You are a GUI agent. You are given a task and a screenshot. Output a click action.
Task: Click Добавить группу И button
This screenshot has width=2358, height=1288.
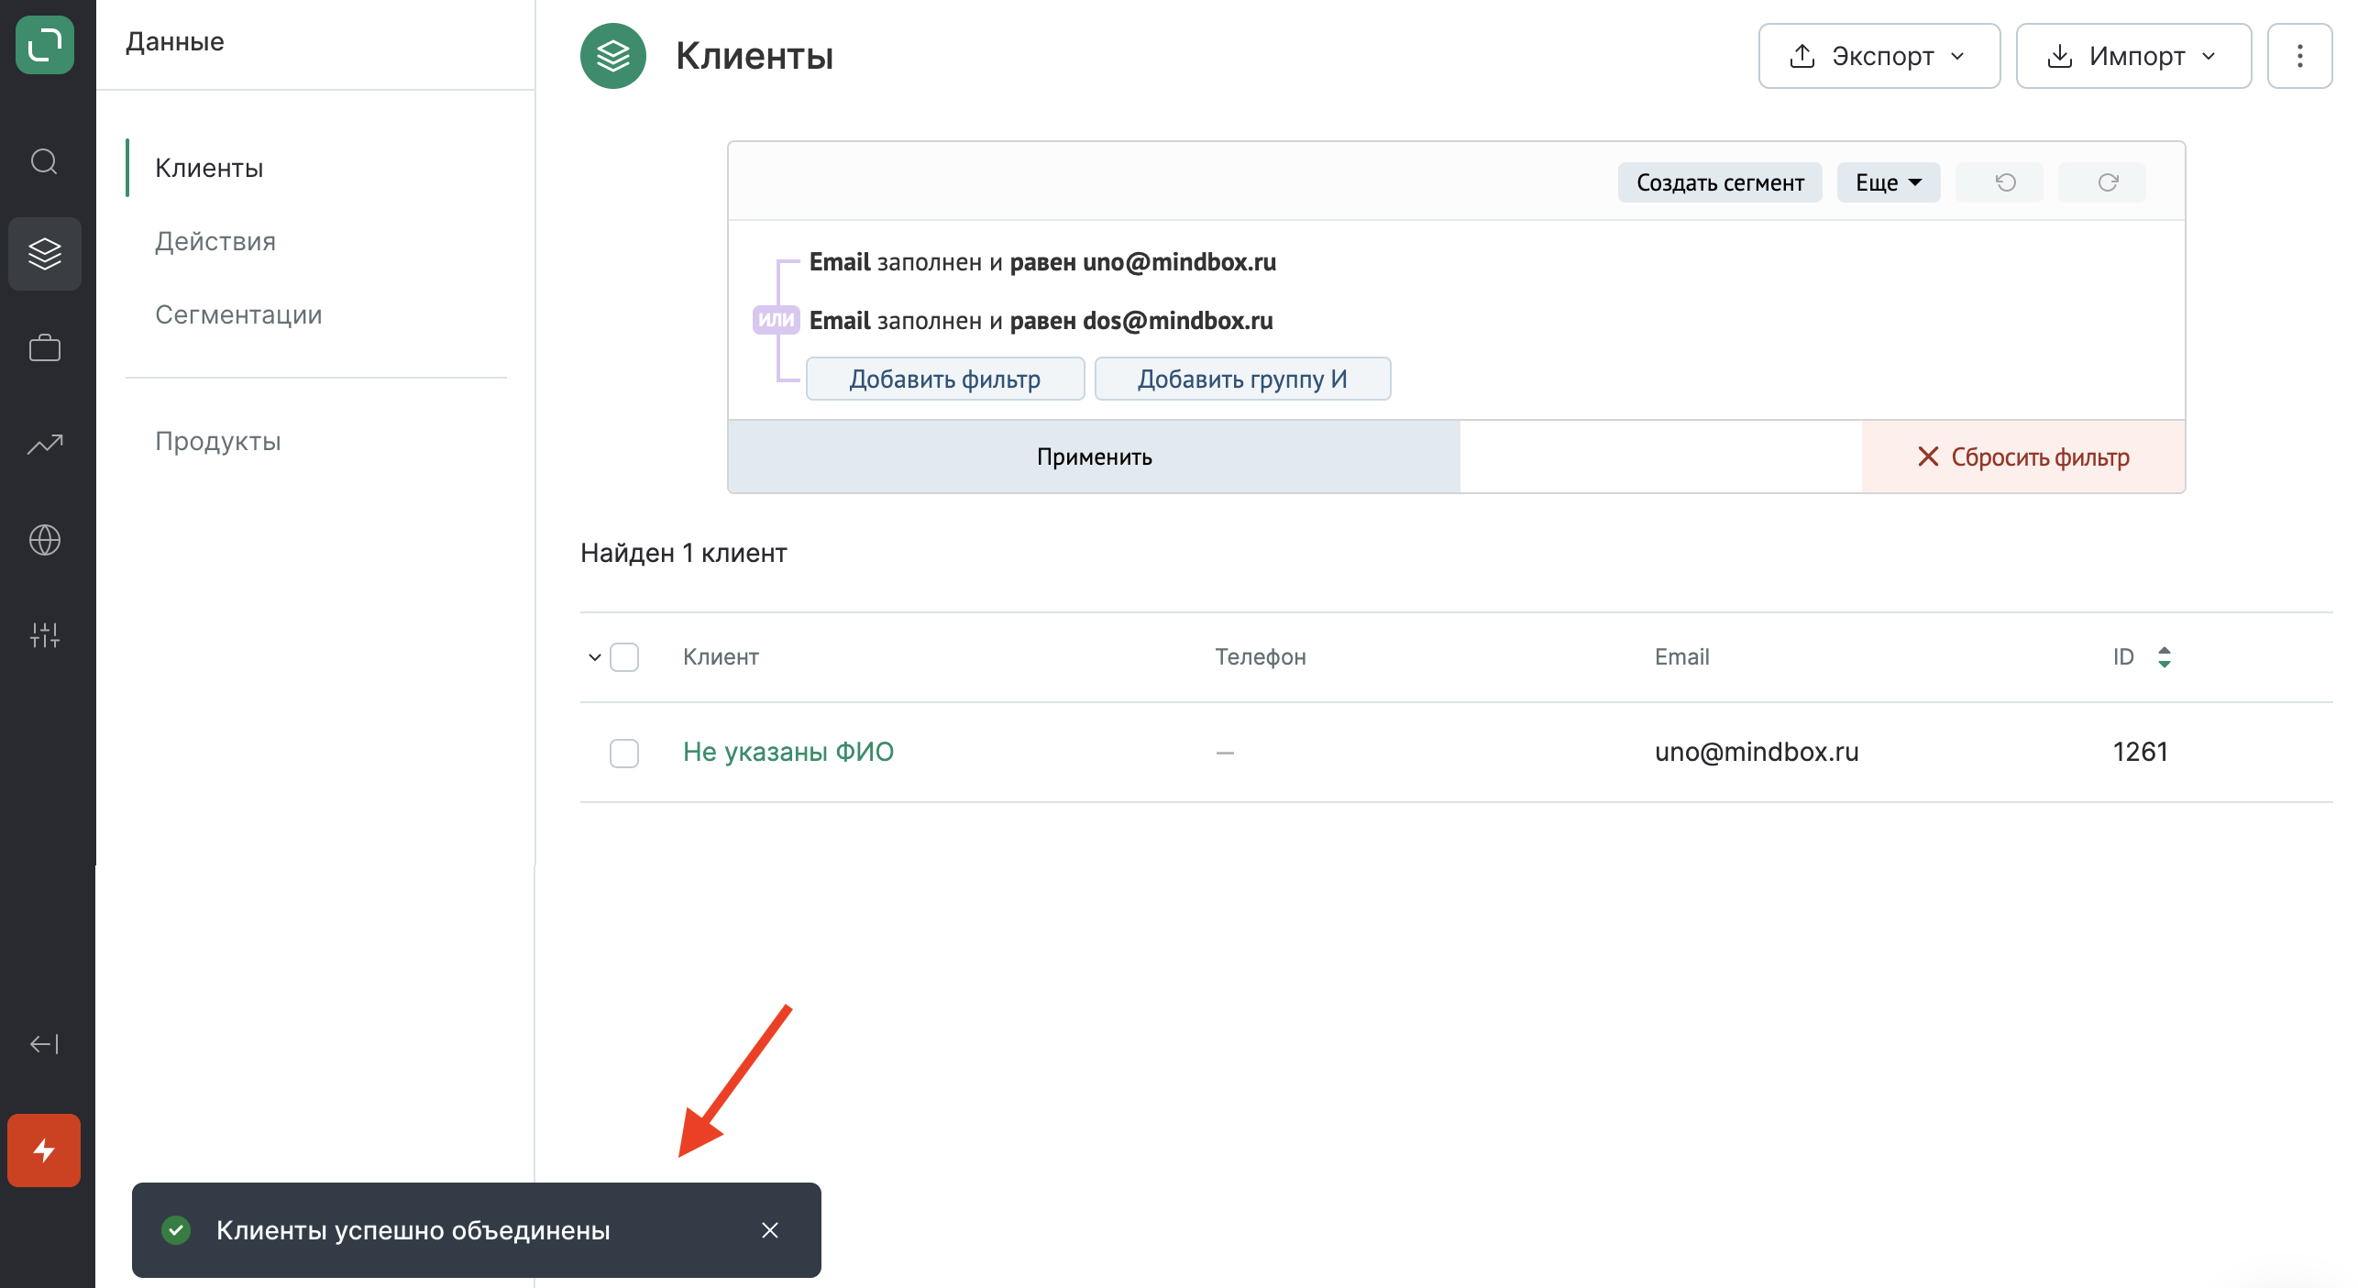tap(1242, 379)
